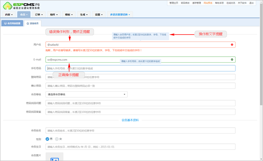
Task: Open the 多语言管理切换 dropdown
Action: [x=120, y=15]
